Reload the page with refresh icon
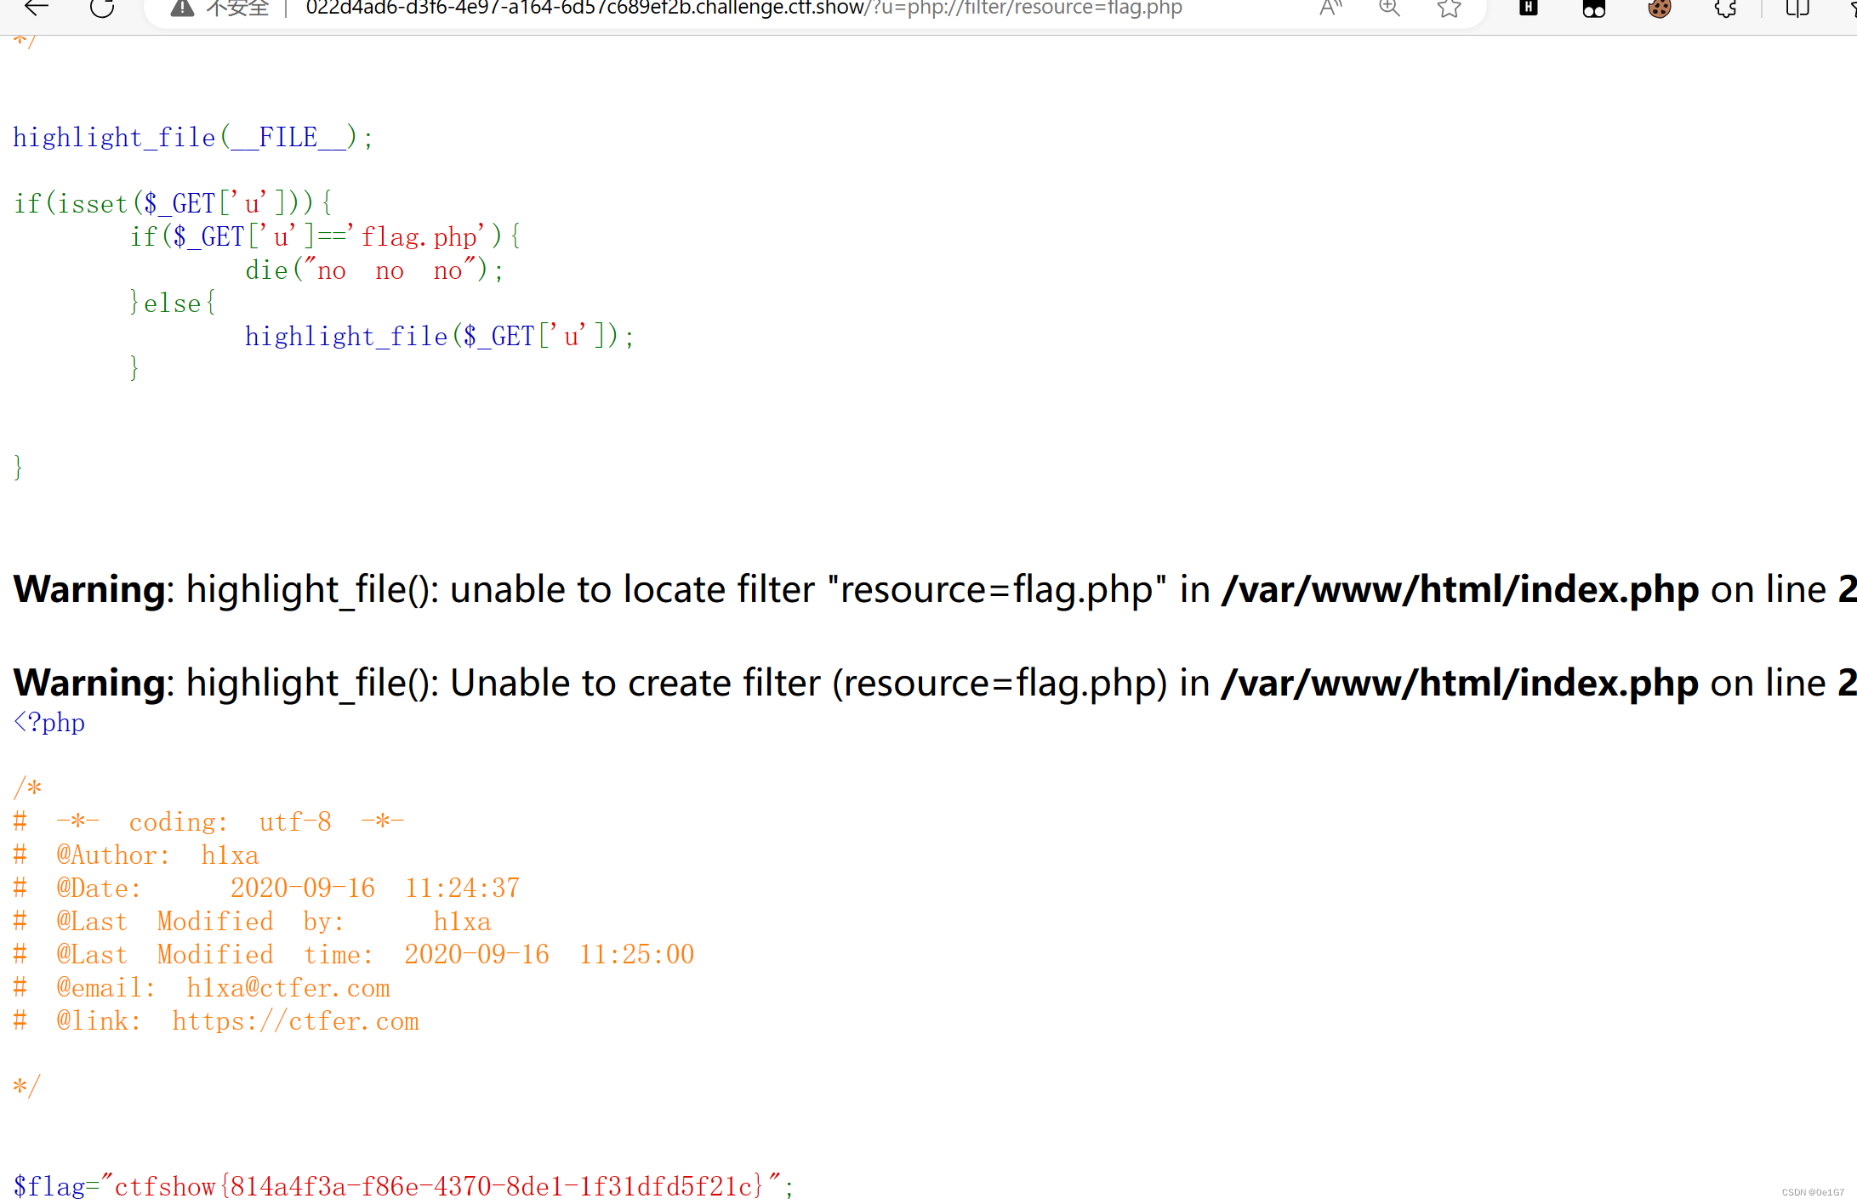 coord(102,9)
